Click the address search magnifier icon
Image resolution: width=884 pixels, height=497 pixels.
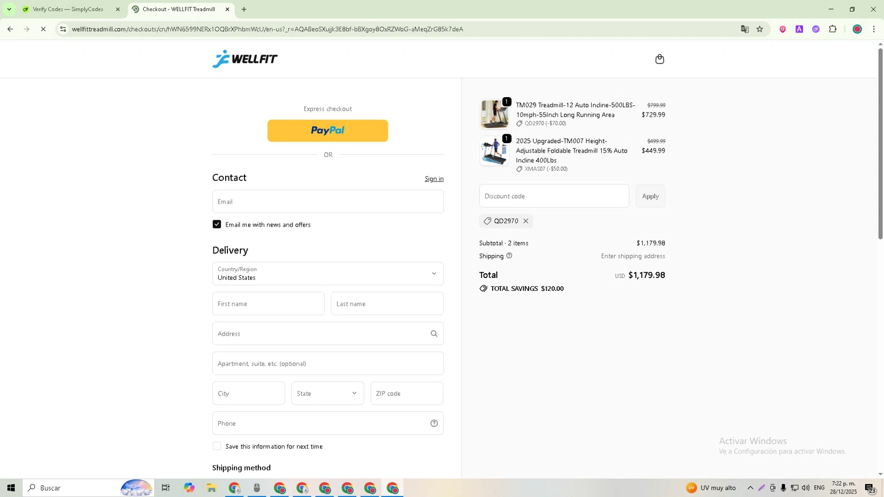tap(434, 334)
